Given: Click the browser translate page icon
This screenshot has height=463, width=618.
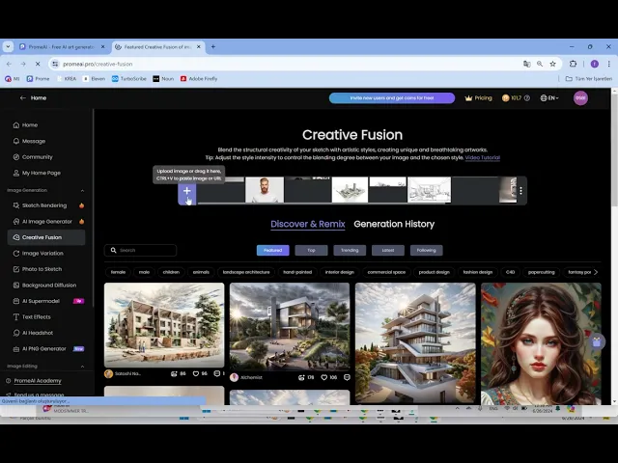Looking at the screenshot, I should pos(526,64).
